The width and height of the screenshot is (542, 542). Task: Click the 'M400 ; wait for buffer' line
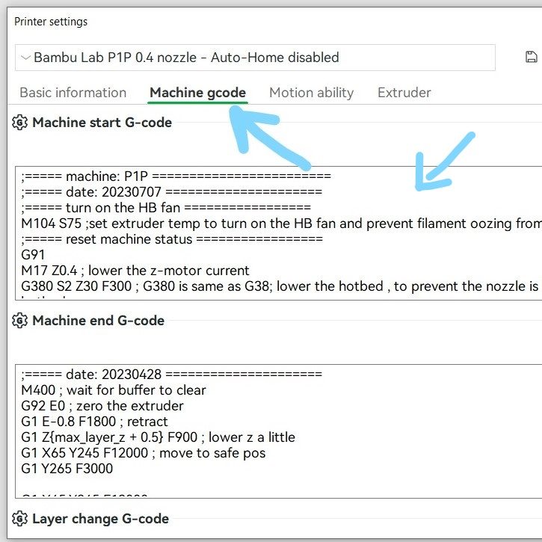pos(114,390)
